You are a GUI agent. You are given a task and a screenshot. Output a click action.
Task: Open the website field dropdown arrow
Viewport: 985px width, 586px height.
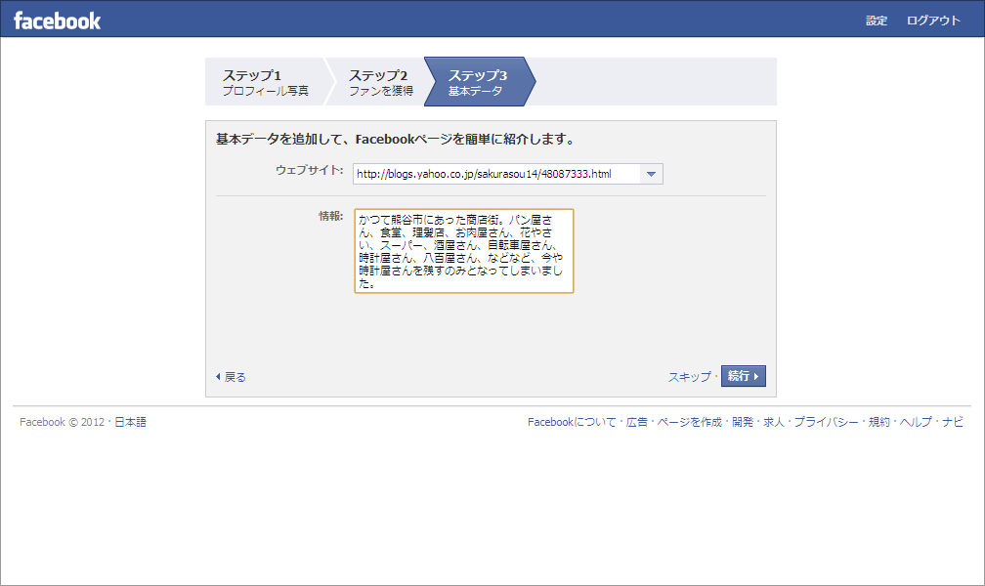[652, 174]
